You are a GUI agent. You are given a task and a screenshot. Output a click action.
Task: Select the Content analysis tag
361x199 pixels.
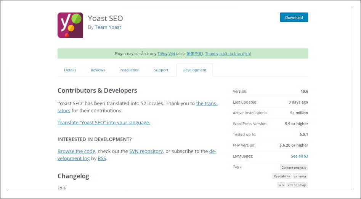point(294,167)
